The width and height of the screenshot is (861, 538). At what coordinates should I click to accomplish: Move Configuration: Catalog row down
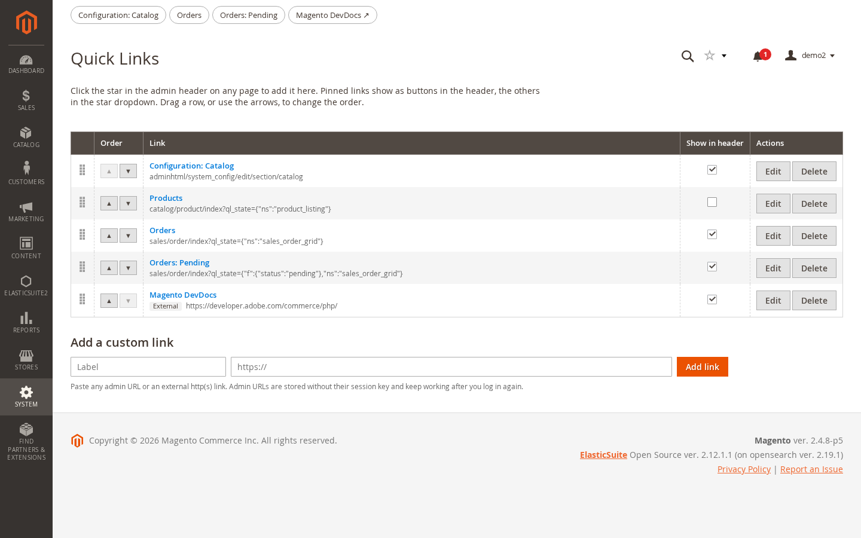[128, 171]
